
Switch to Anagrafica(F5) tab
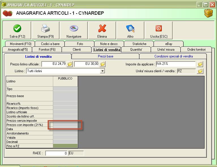coord(18,50)
